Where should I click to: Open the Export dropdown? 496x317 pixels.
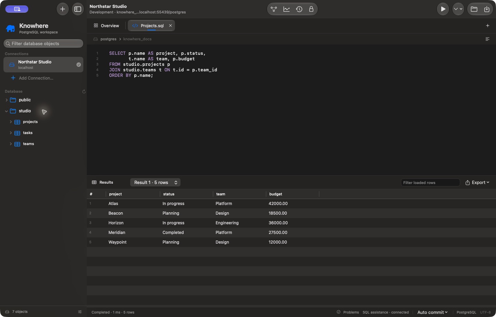click(477, 183)
